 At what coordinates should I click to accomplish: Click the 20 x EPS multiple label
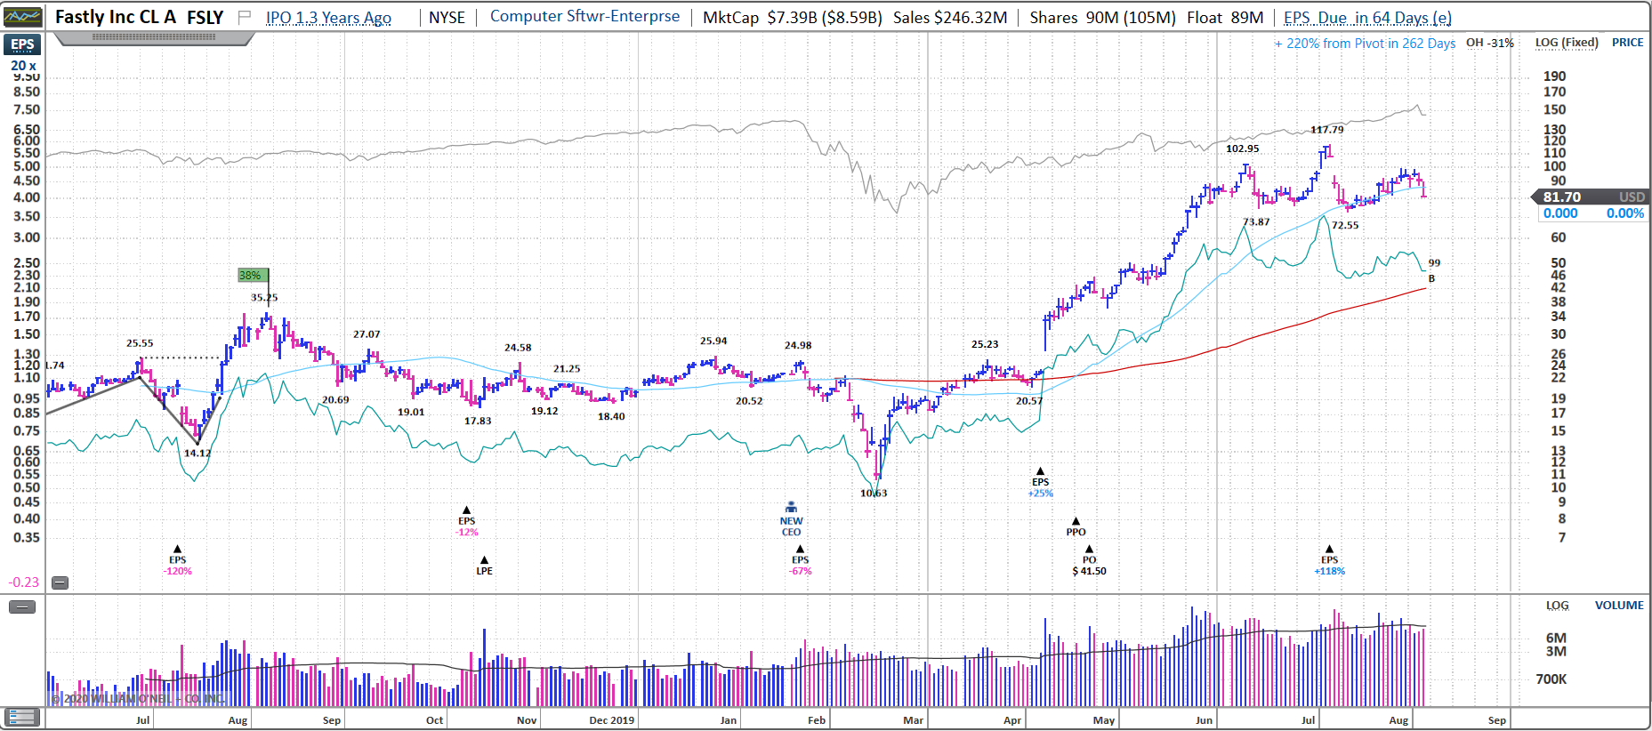pyautogui.click(x=23, y=65)
